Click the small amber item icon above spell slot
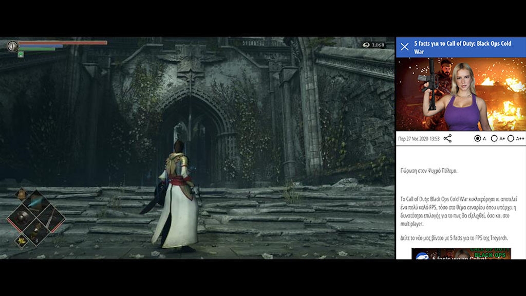This screenshot has width=526, height=296. (21, 194)
